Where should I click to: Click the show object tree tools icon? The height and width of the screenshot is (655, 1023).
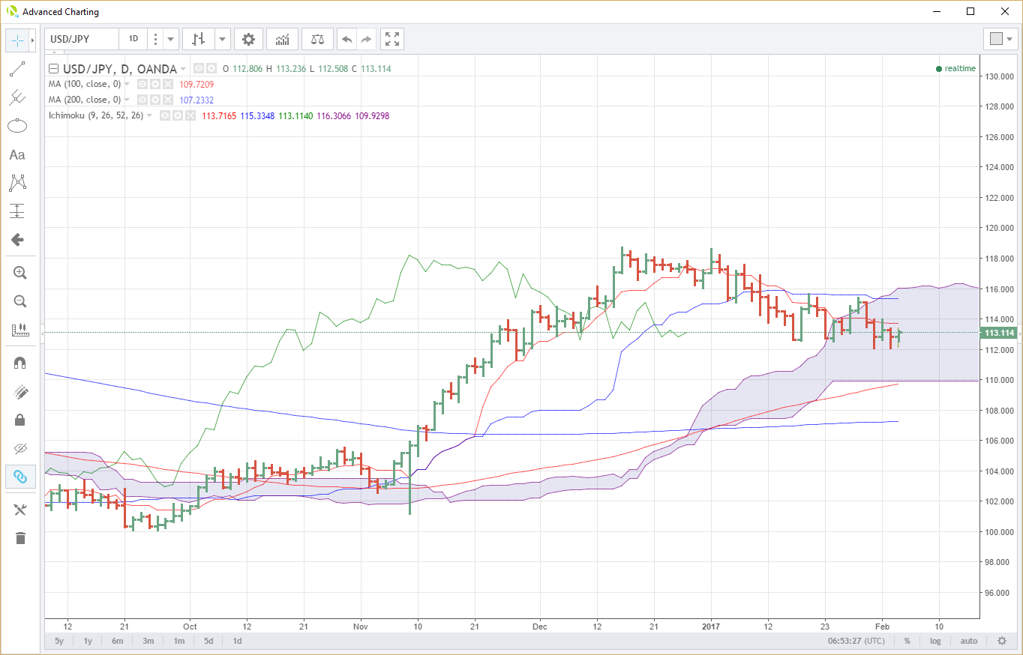(20, 510)
